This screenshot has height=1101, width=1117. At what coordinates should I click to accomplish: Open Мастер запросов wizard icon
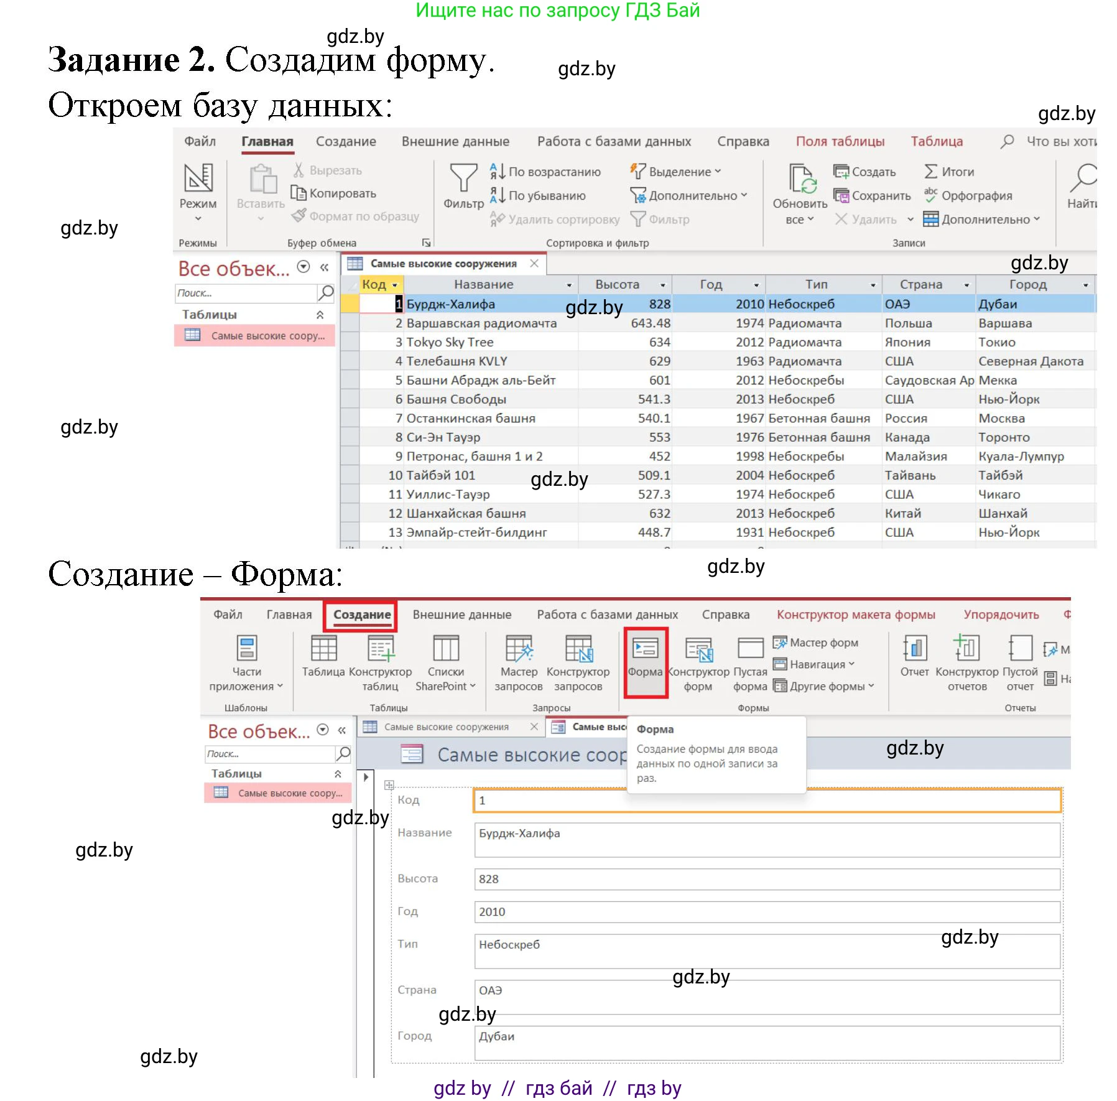[x=519, y=649]
